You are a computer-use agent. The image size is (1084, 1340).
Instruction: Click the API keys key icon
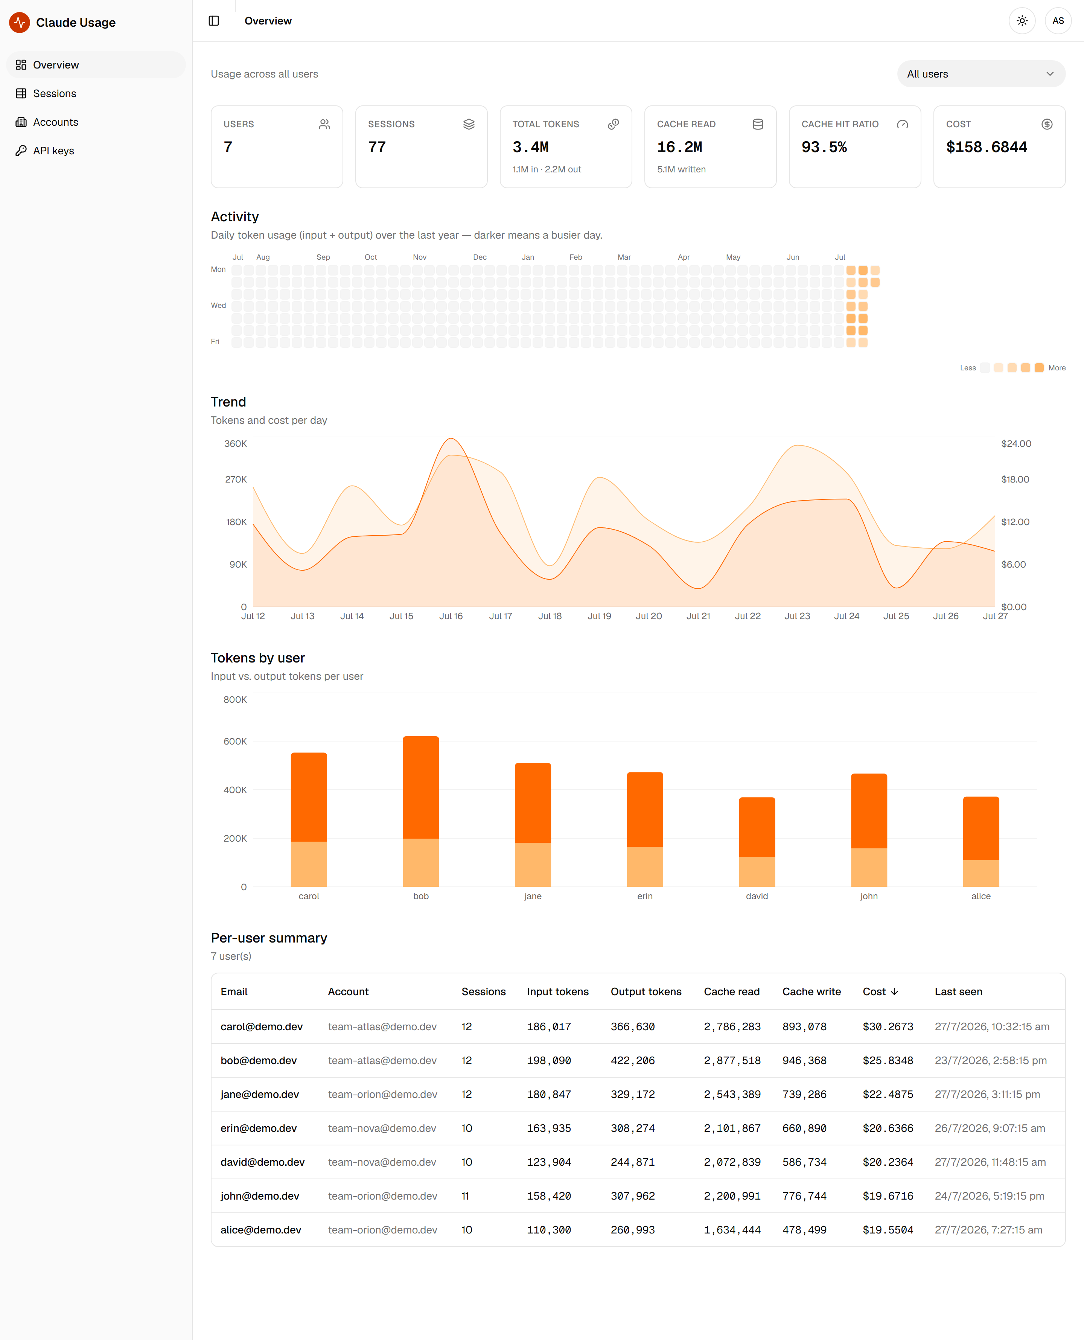pyautogui.click(x=21, y=151)
